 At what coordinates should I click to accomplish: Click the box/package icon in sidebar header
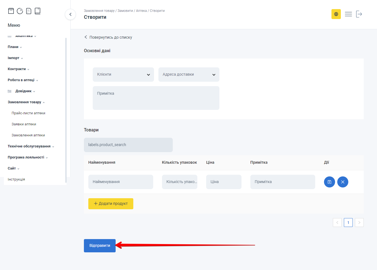pyautogui.click(x=11, y=11)
